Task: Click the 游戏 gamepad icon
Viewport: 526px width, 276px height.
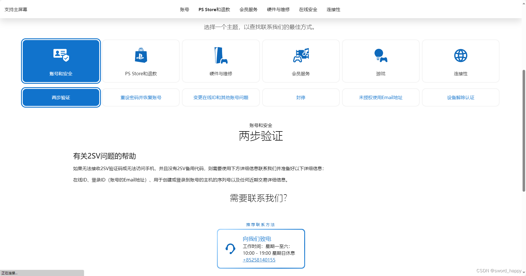Action: coord(381,55)
